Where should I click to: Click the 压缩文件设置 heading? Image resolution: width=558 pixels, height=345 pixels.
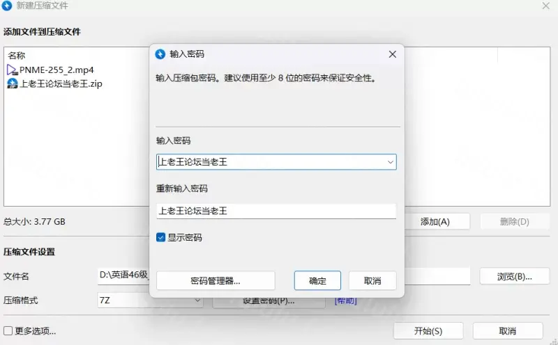tap(29, 252)
